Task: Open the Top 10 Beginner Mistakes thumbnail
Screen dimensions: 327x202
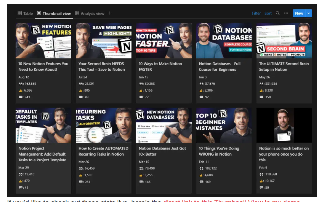Action: (224, 125)
